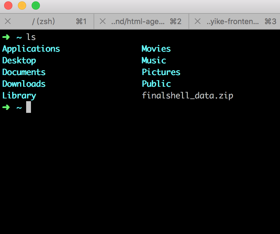Click the green arrow prompt icon at bottom
The image size is (280, 234).
(6, 107)
